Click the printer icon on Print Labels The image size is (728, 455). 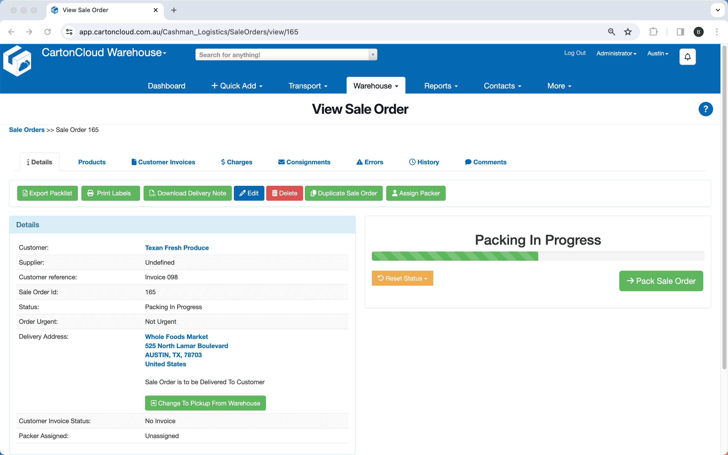tap(90, 193)
